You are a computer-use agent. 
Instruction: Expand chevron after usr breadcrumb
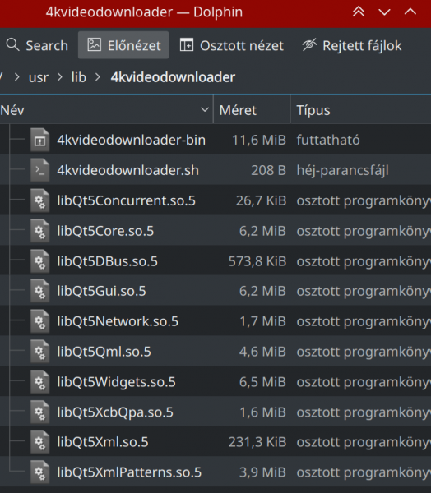pyautogui.click(x=60, y=77)
